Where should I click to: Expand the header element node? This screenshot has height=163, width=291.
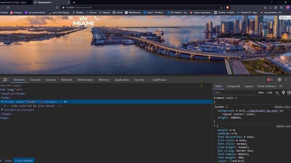point(2,101)
